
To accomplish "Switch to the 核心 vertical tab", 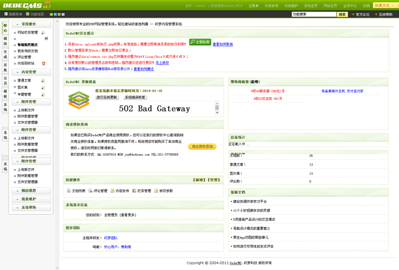I will (x=5, y=28).
